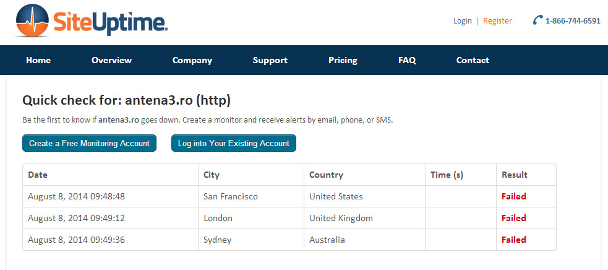Go to the Overview menu item
This screenshot has width=608, height=270.
111,60
